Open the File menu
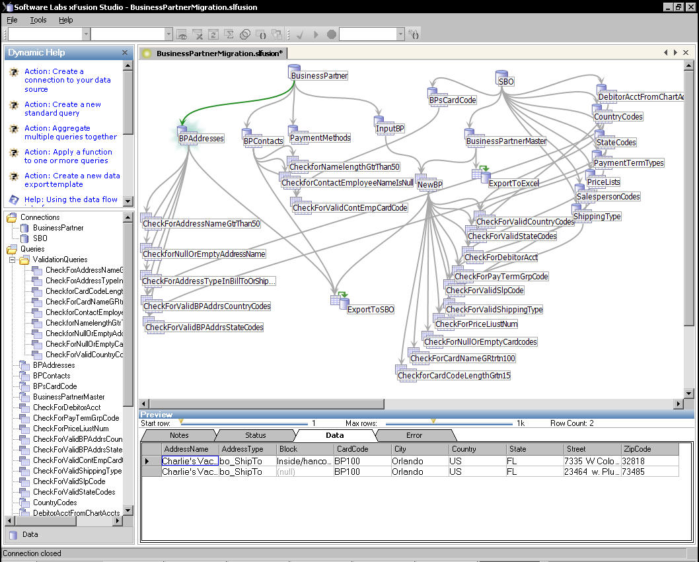Viewport: 699px width, 562px height. point(12,20)
